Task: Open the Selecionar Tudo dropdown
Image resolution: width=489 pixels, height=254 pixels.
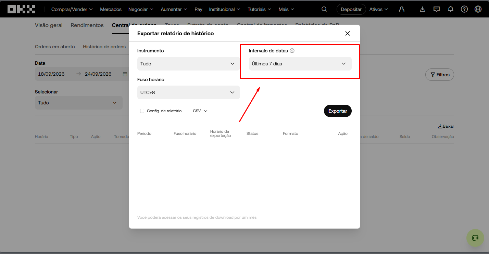Action: coord(79,103)
